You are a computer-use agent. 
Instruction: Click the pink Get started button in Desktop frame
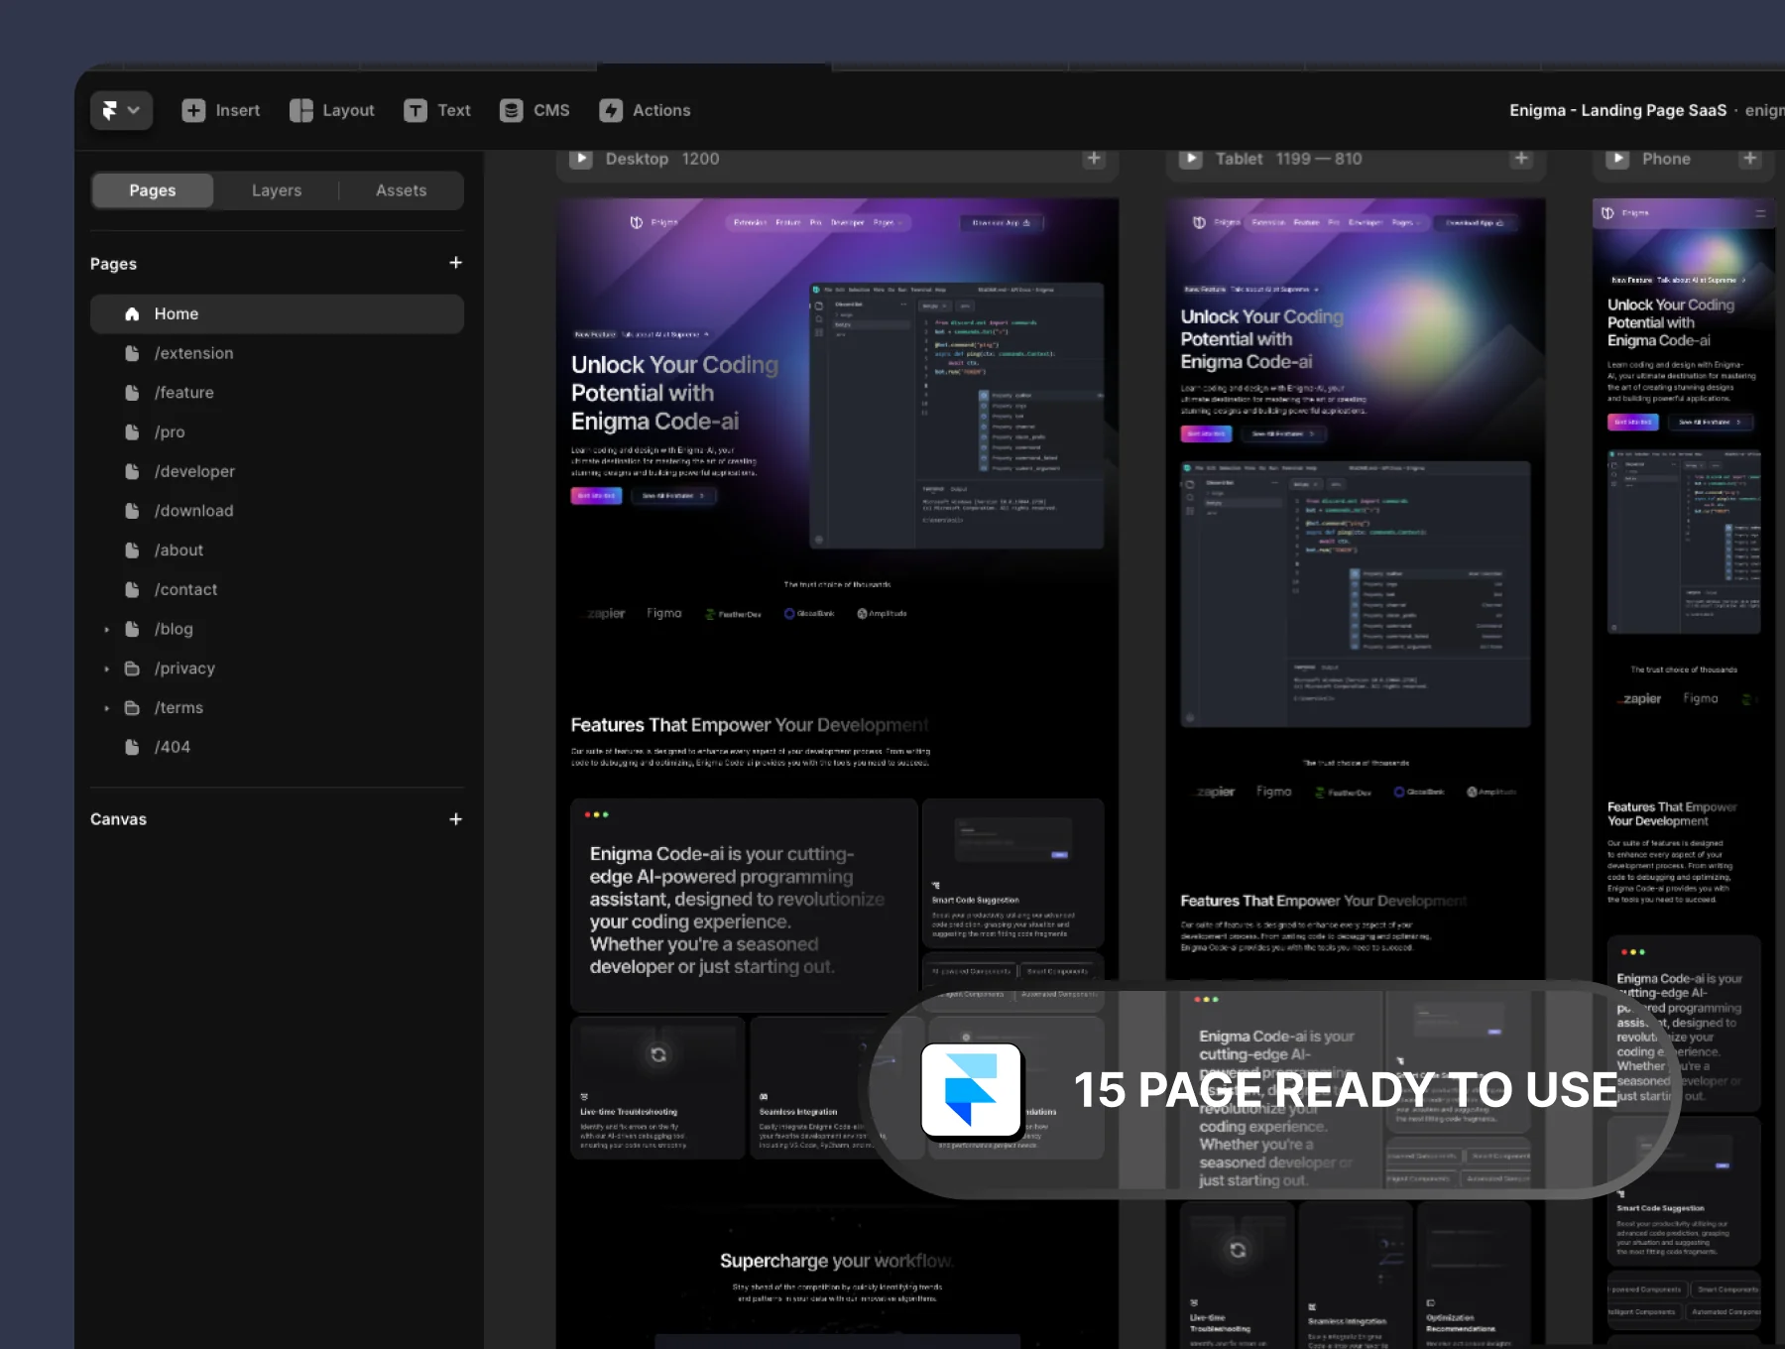(596, 495)
